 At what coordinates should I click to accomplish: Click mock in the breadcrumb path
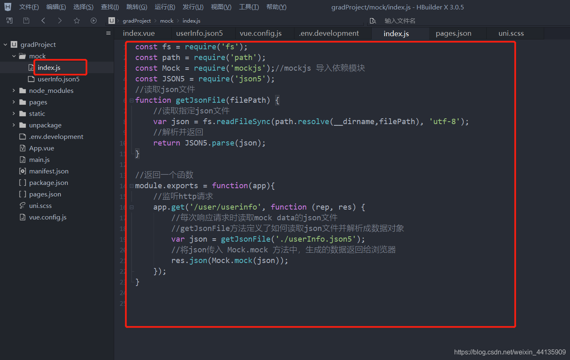click(167, 21)
